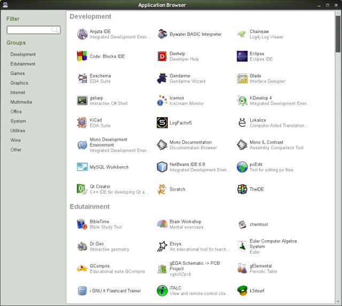Launch KDevelop 4 icon
This screenshot has height=306, width=342.
pos(242,101)
